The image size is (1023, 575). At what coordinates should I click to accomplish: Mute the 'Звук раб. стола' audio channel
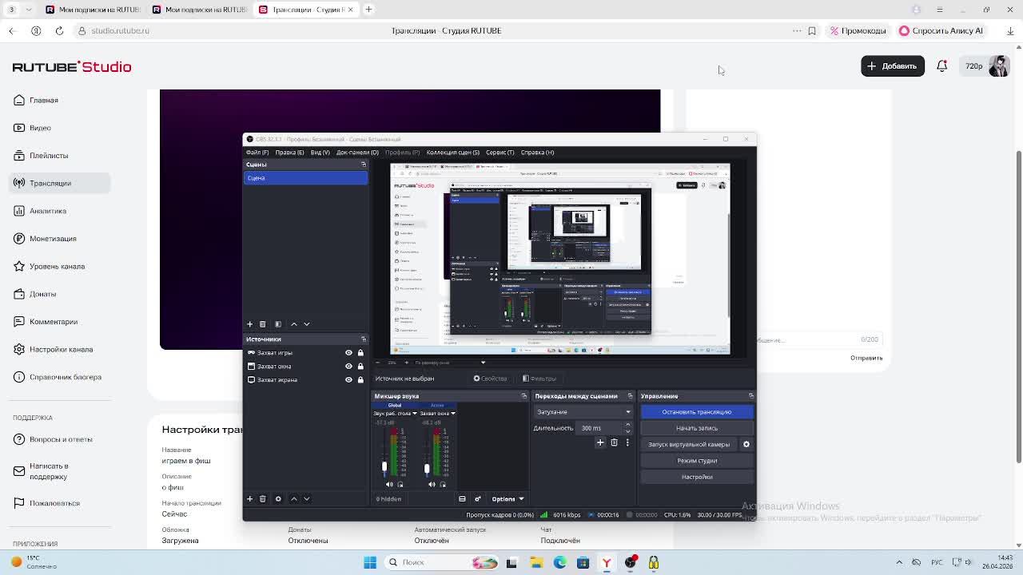click(389, 484)
